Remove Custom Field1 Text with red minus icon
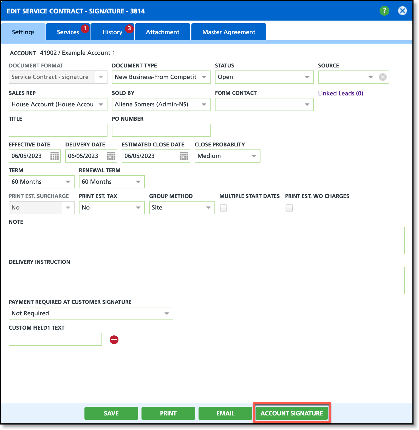The image size is (419, 430). (x=114, y=340)
